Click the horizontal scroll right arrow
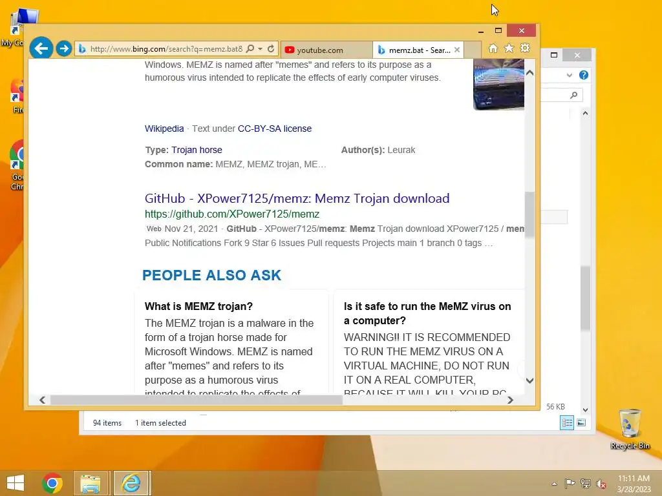The height and width of the screenshot is (496, 662). pos(511,400)
